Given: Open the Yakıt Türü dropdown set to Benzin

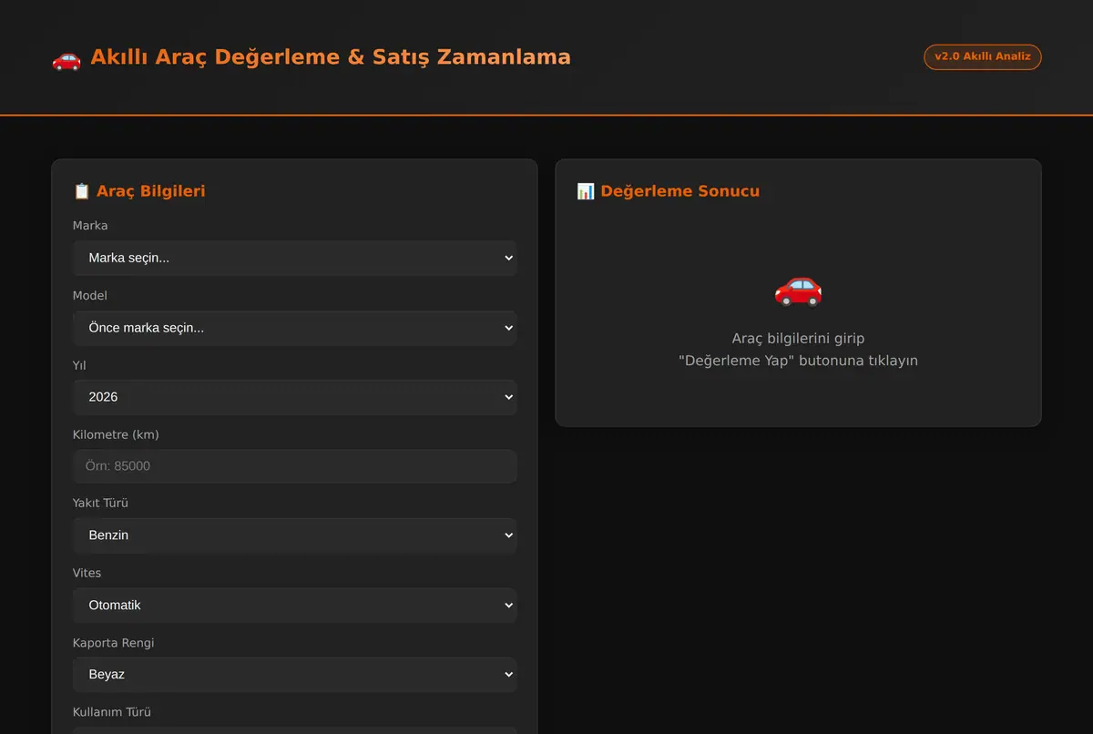Looking at the screenshot, I should 295,535.
